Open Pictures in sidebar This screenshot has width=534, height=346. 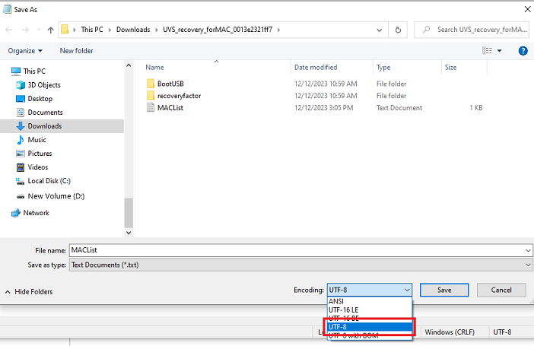[40, 154]
